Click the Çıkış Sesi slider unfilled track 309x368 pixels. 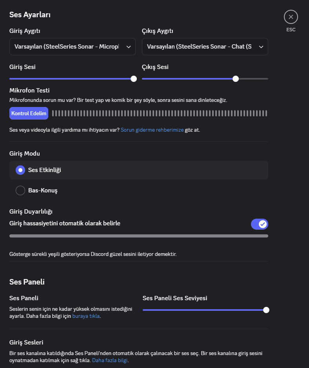253,79
